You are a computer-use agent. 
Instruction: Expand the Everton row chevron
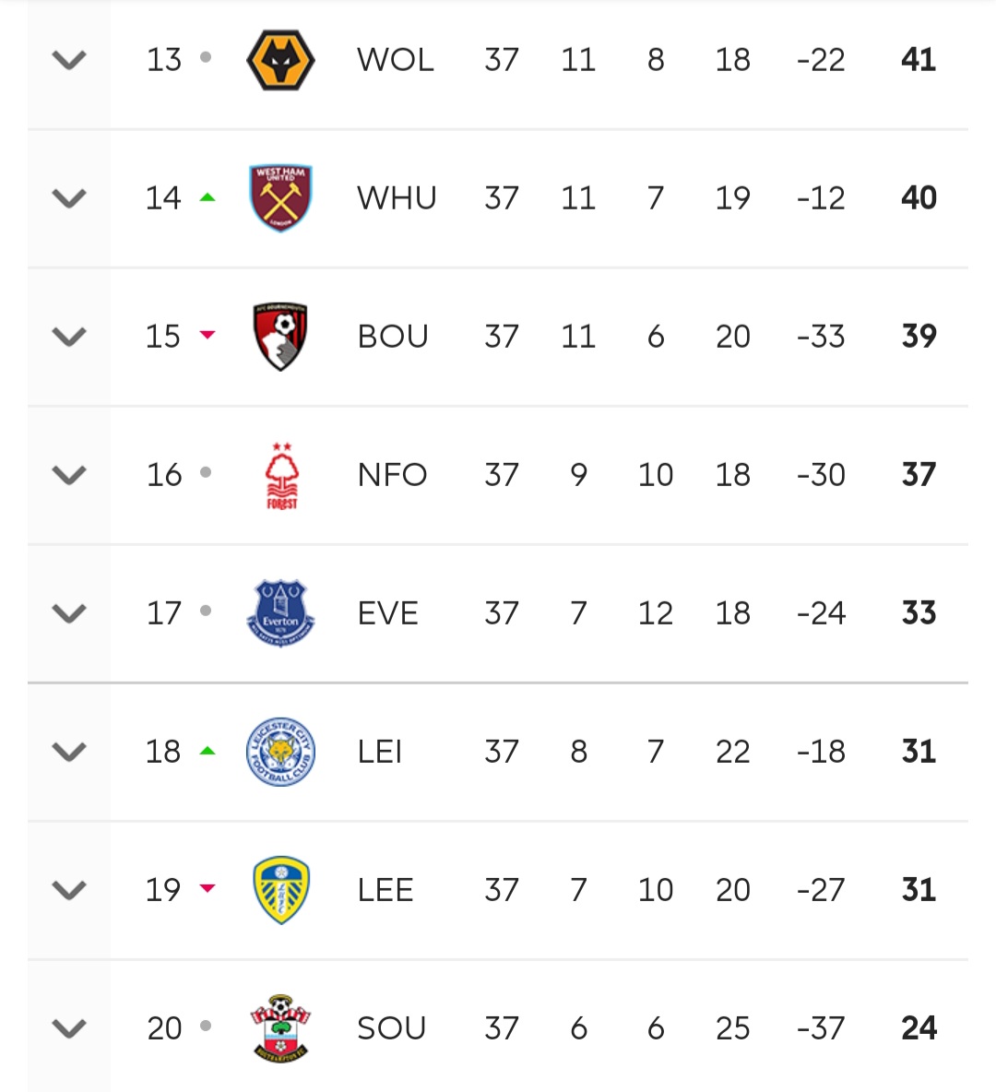pyautogui.click(x=69, y=613)
